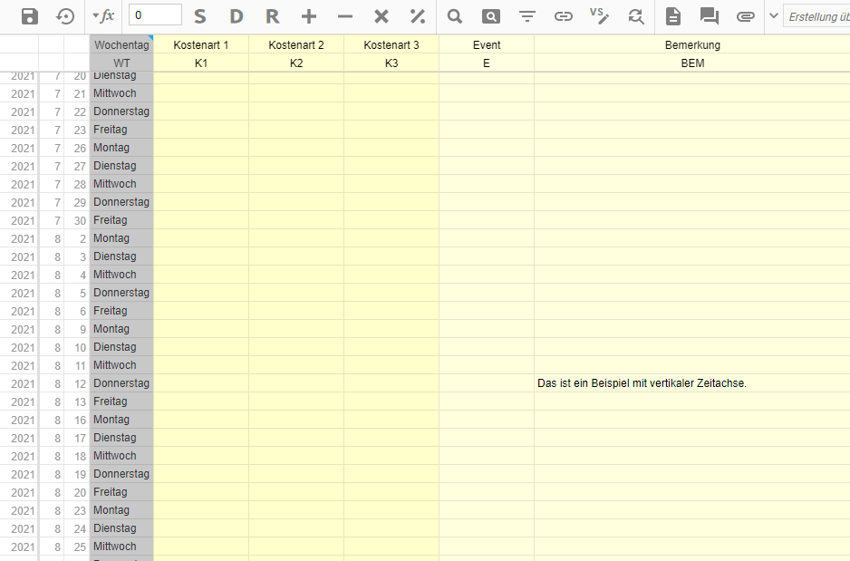Screen dimensions: 850x561
Task: Click the chain link icon
Action: coord(564,16)
